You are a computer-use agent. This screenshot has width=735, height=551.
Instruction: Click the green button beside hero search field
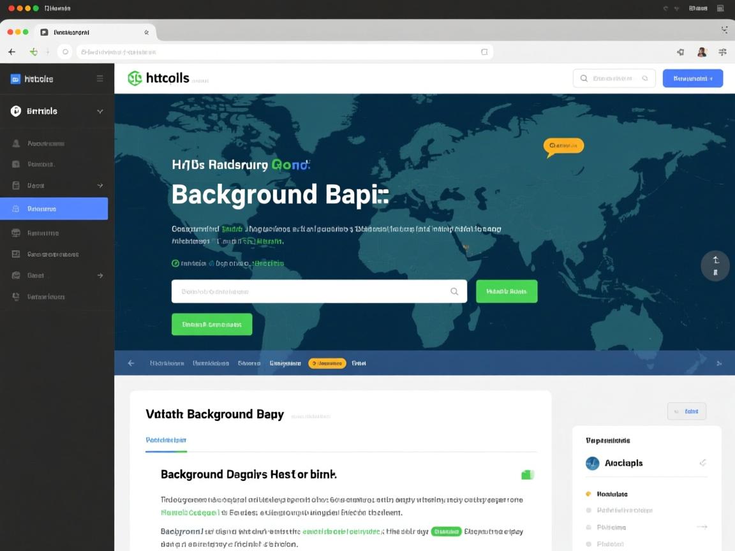tap(507, 291)
